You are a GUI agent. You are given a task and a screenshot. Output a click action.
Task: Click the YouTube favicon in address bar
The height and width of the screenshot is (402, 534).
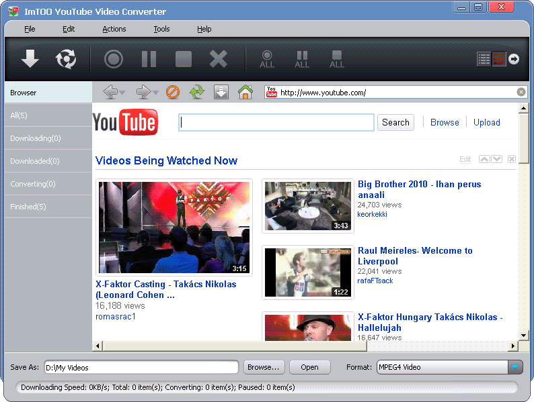[x=272, y=92]
